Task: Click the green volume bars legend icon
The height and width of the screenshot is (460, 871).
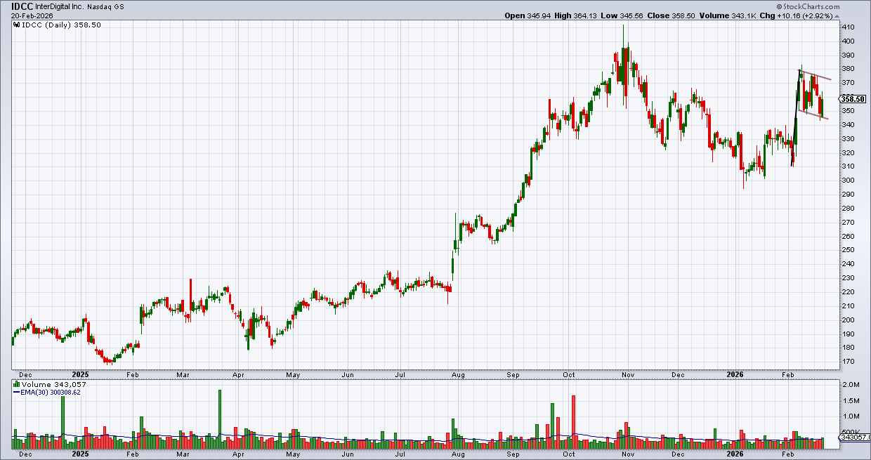Action: pos(17,384)
